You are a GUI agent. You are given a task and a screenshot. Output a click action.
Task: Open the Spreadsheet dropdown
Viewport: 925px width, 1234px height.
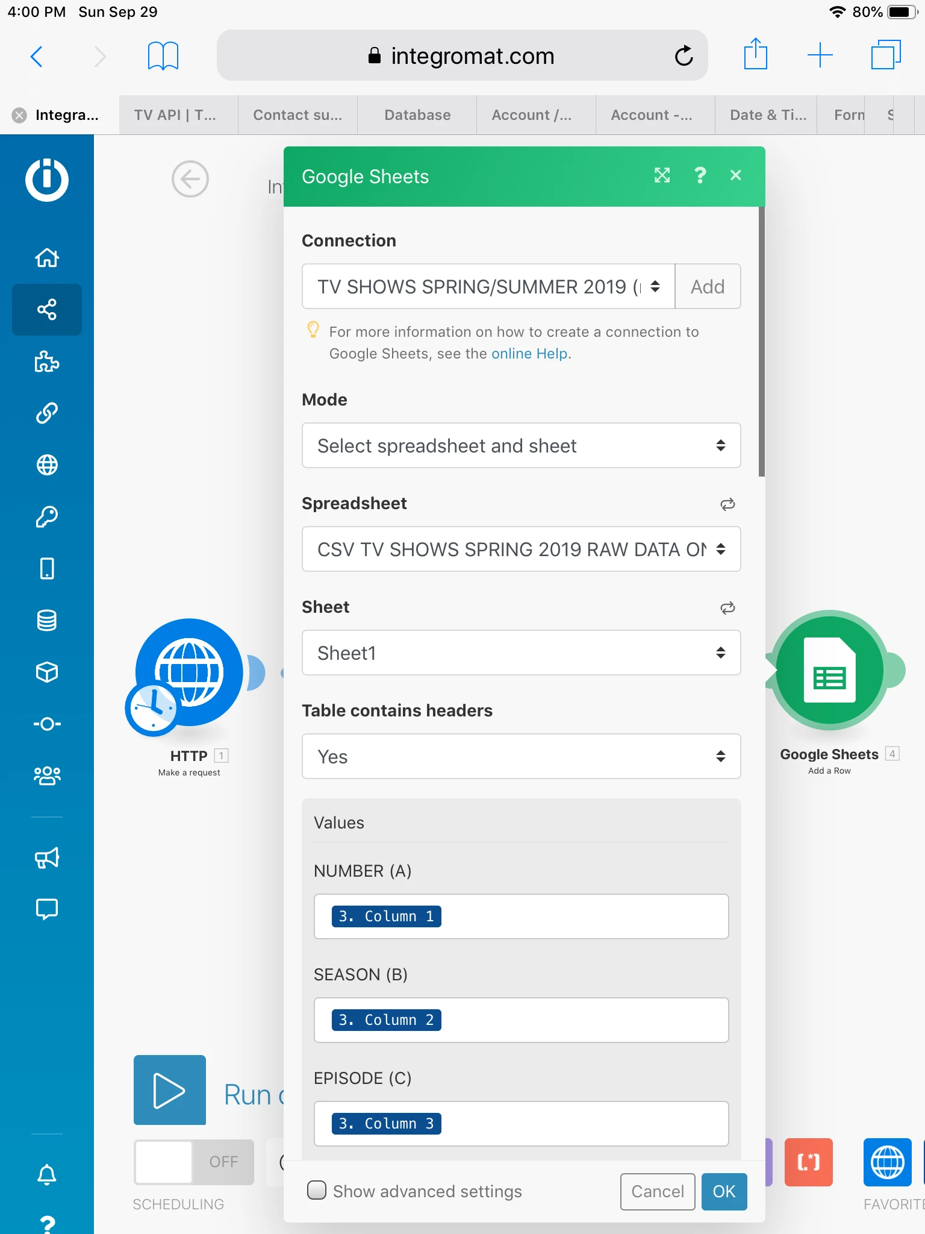point(522,549)
